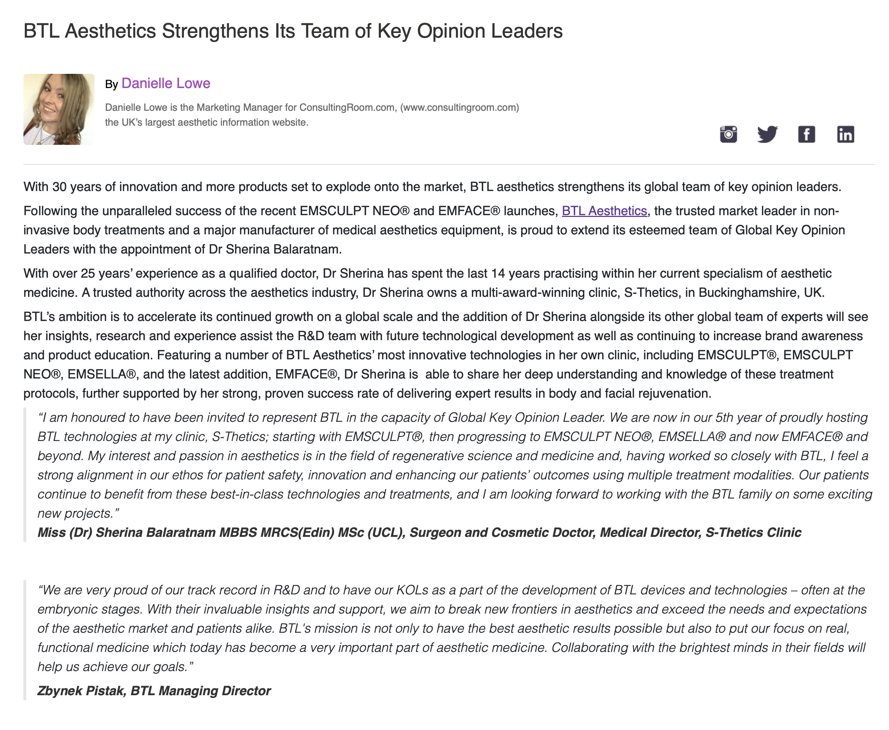Open the Danielle Lowe author link
The width and height of the screenshot is (889, 730).
pos(166,83)
